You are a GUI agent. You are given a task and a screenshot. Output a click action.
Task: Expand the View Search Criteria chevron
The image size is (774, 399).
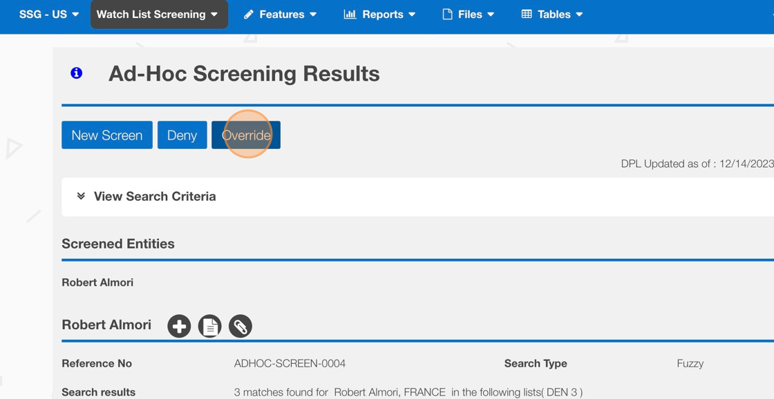81,196
